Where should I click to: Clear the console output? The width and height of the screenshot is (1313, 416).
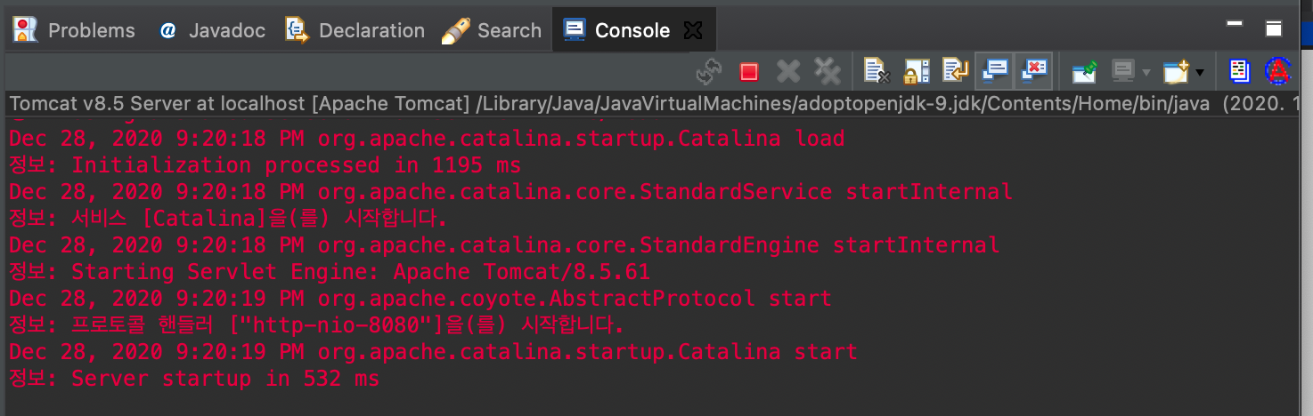click(x=877, y=71)
